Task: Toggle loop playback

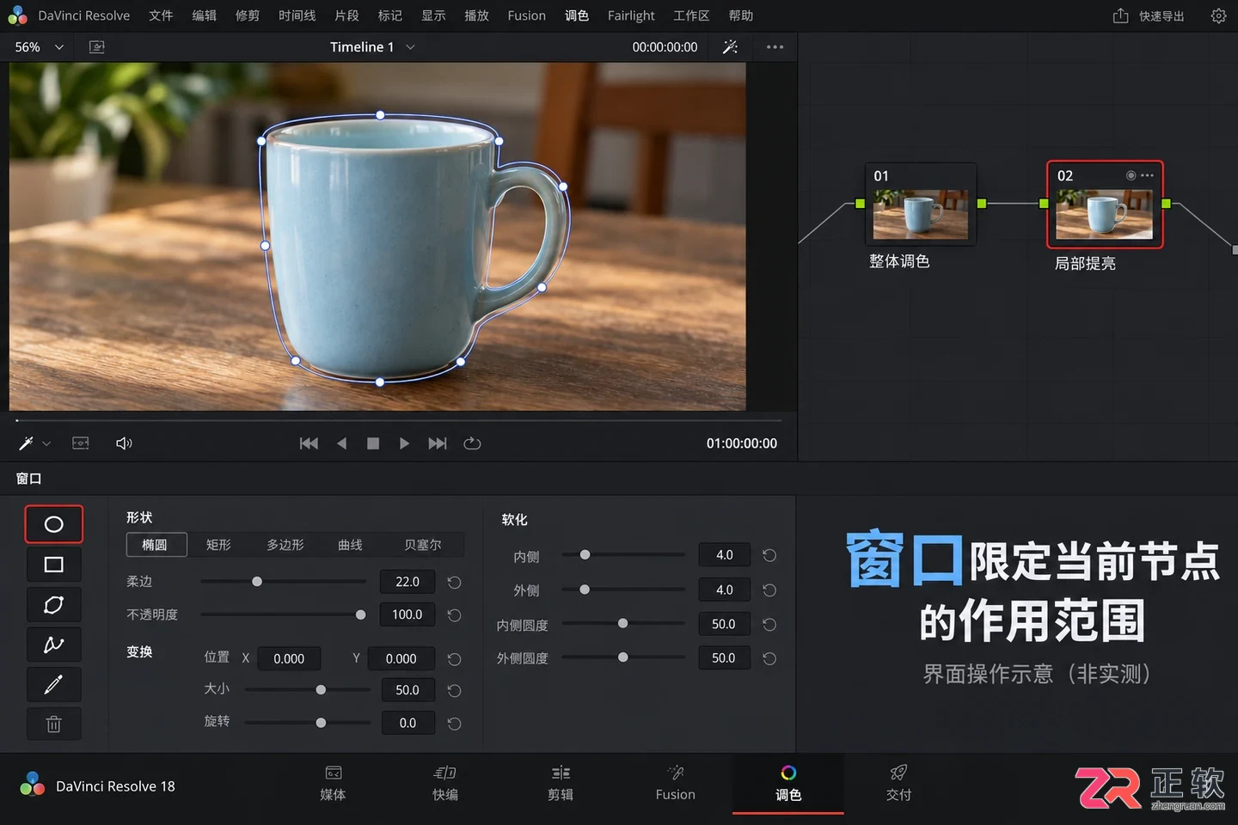Action: (x=472, y=443)
